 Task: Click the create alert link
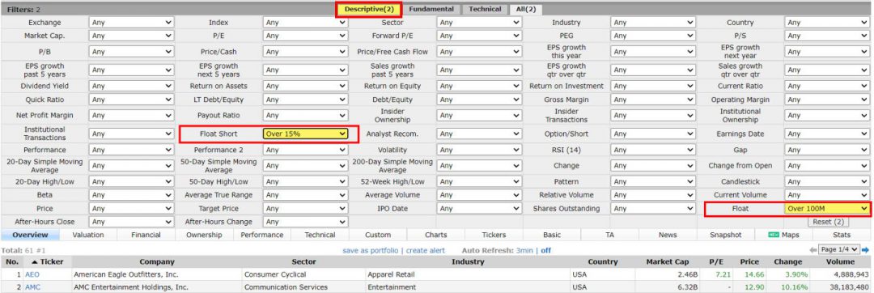click(x=426, y=250)
